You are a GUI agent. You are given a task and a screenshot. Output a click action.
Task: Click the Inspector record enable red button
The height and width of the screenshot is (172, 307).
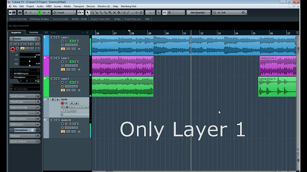click(12, 49)
